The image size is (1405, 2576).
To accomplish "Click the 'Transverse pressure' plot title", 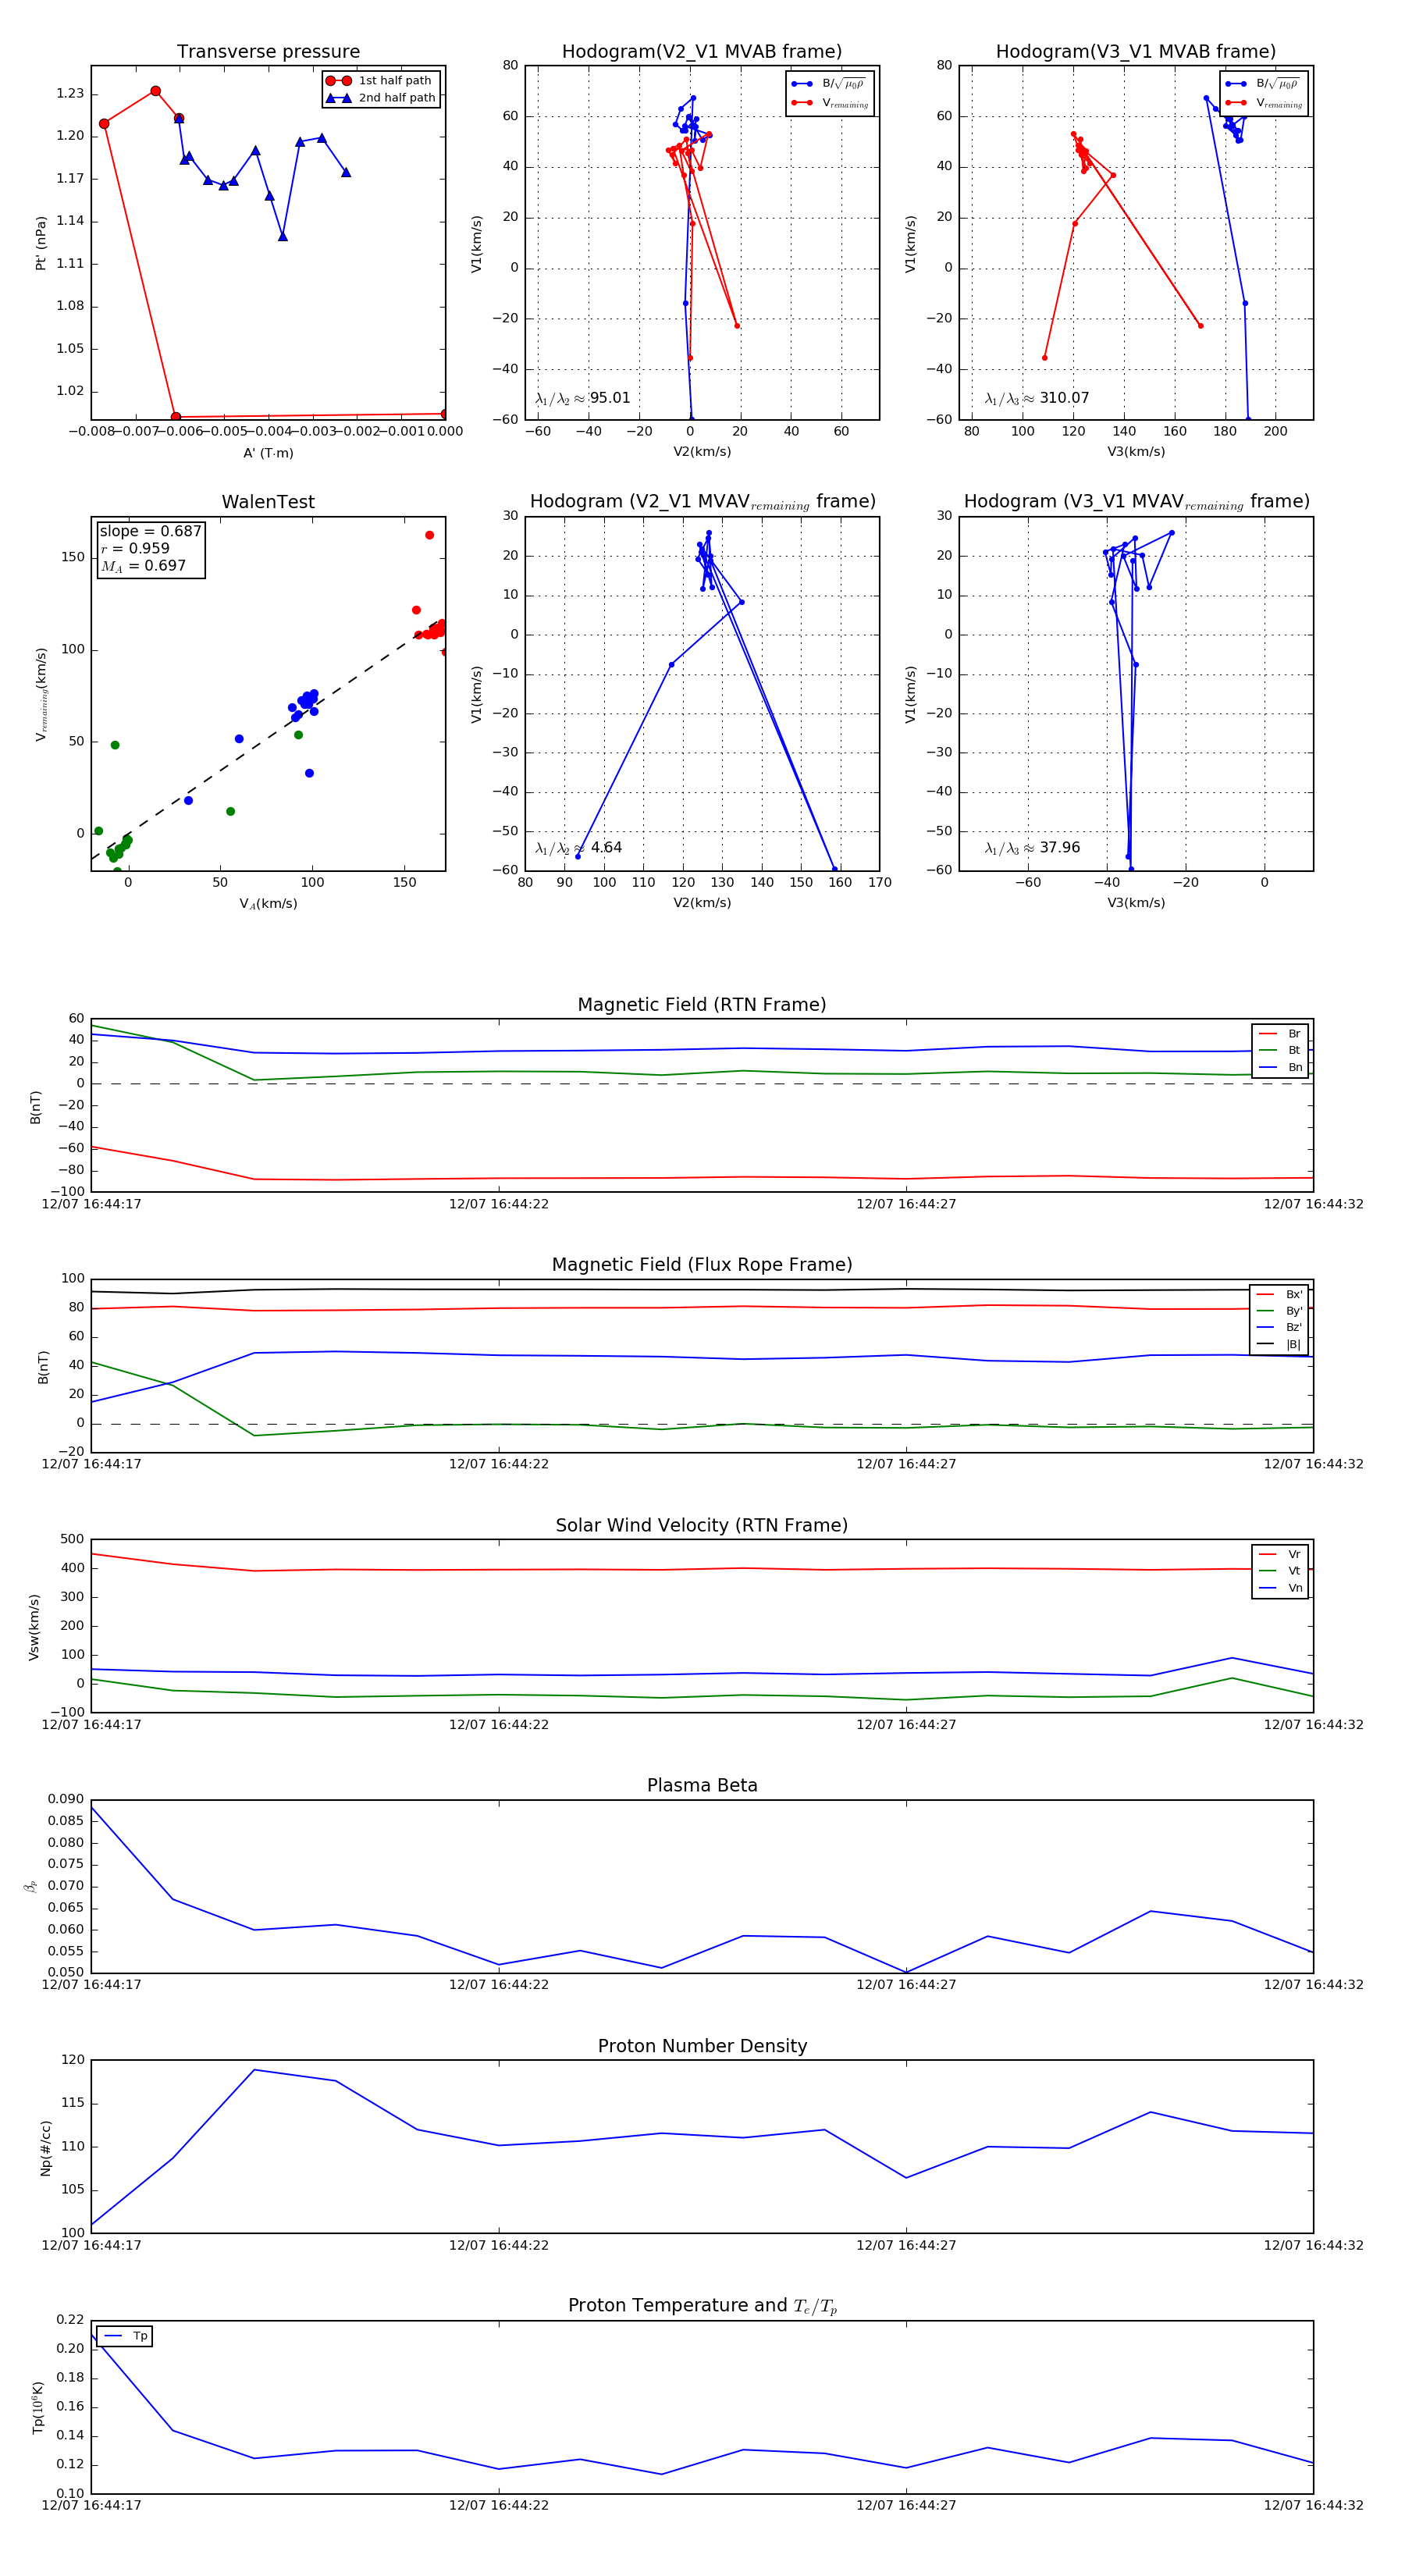I will [x=268, y=51].
